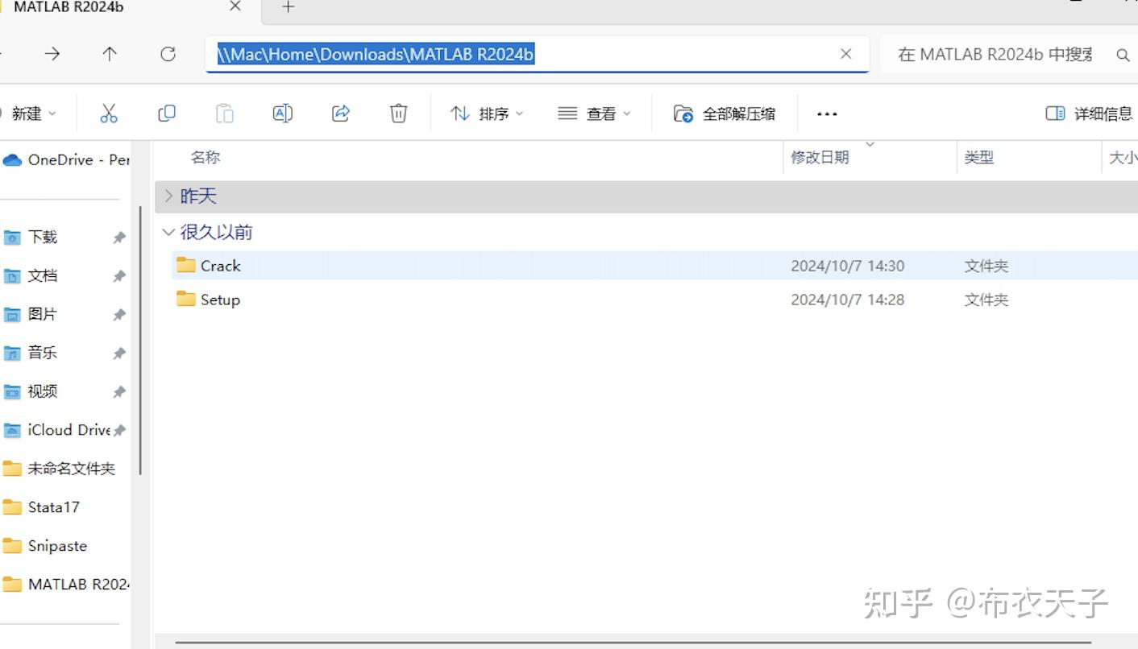Unpin 音乐 from quick access

[119, 352]
